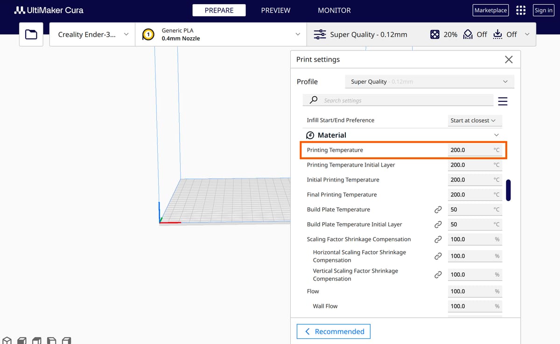560x344 pixels.
Task: Open the settings visibility hamburger menu
Action: pyautogui.click(x=503, y=101)
